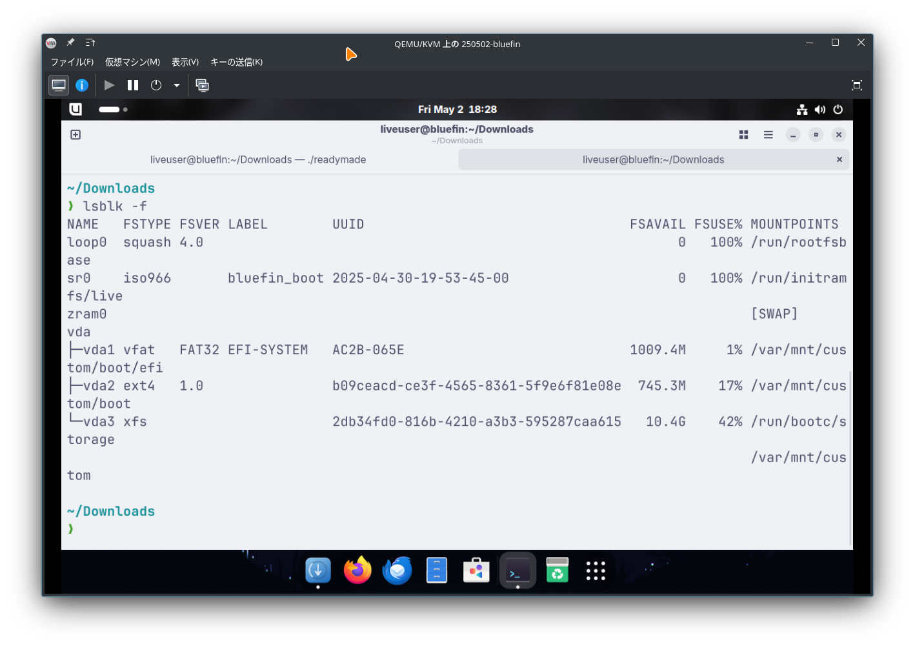The width and height of the screenshot is (915, 646).
Task: Pause the virtual machine
Action: pos(133,85)
